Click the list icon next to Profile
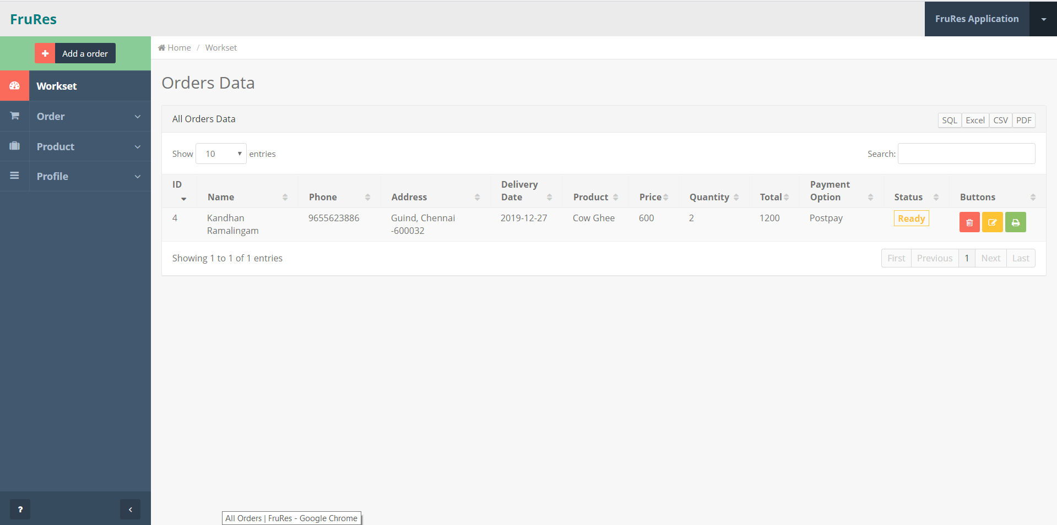Screen dimensions: 1057x525 coord(14,176)
